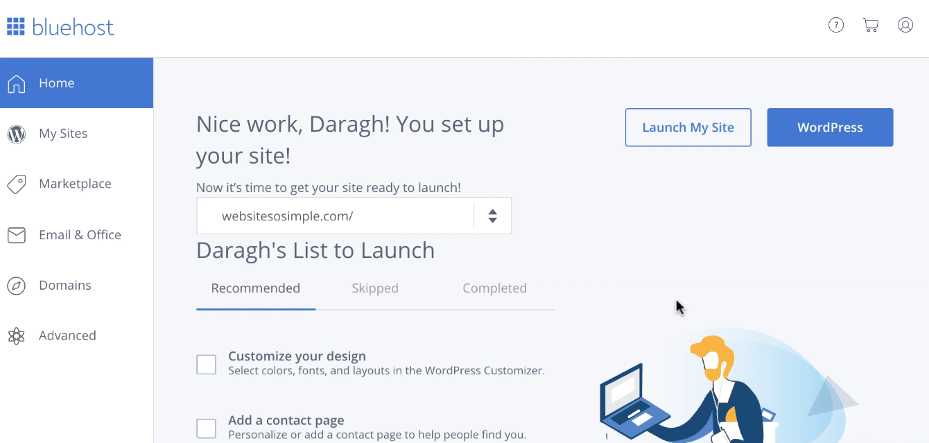Check the Add a contact page checkbox

tap(206, 428)
